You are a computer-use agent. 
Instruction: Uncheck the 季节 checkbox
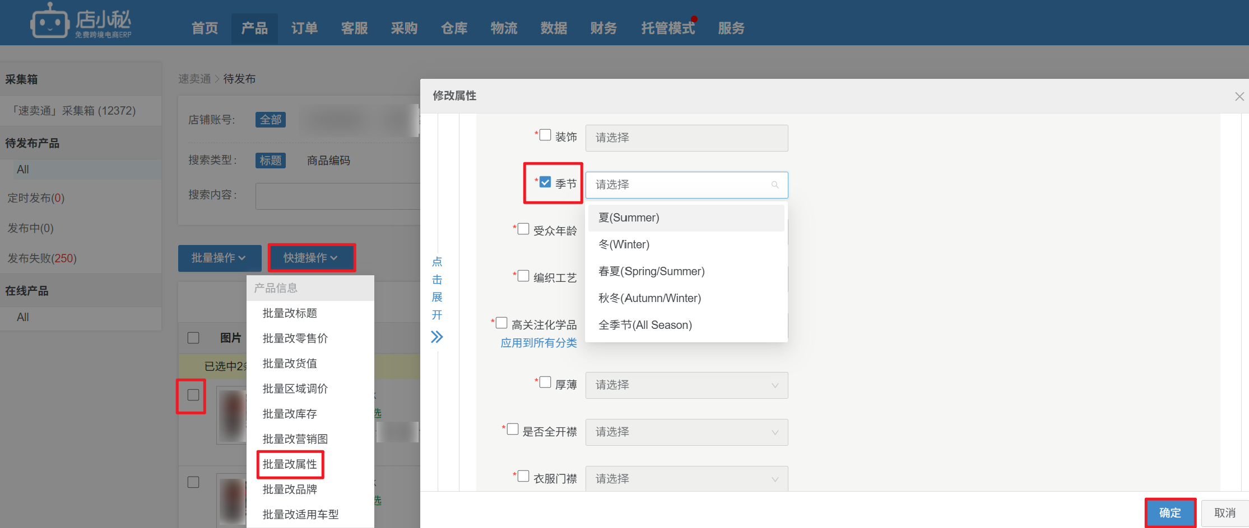pos(545,182)
